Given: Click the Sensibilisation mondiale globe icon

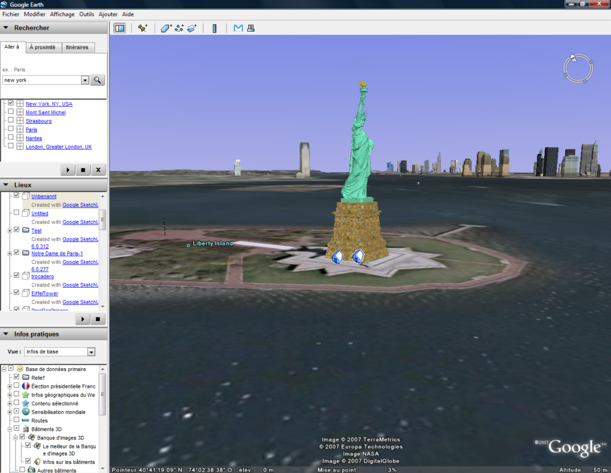Looking at the screenshot, I should [26, 412].
